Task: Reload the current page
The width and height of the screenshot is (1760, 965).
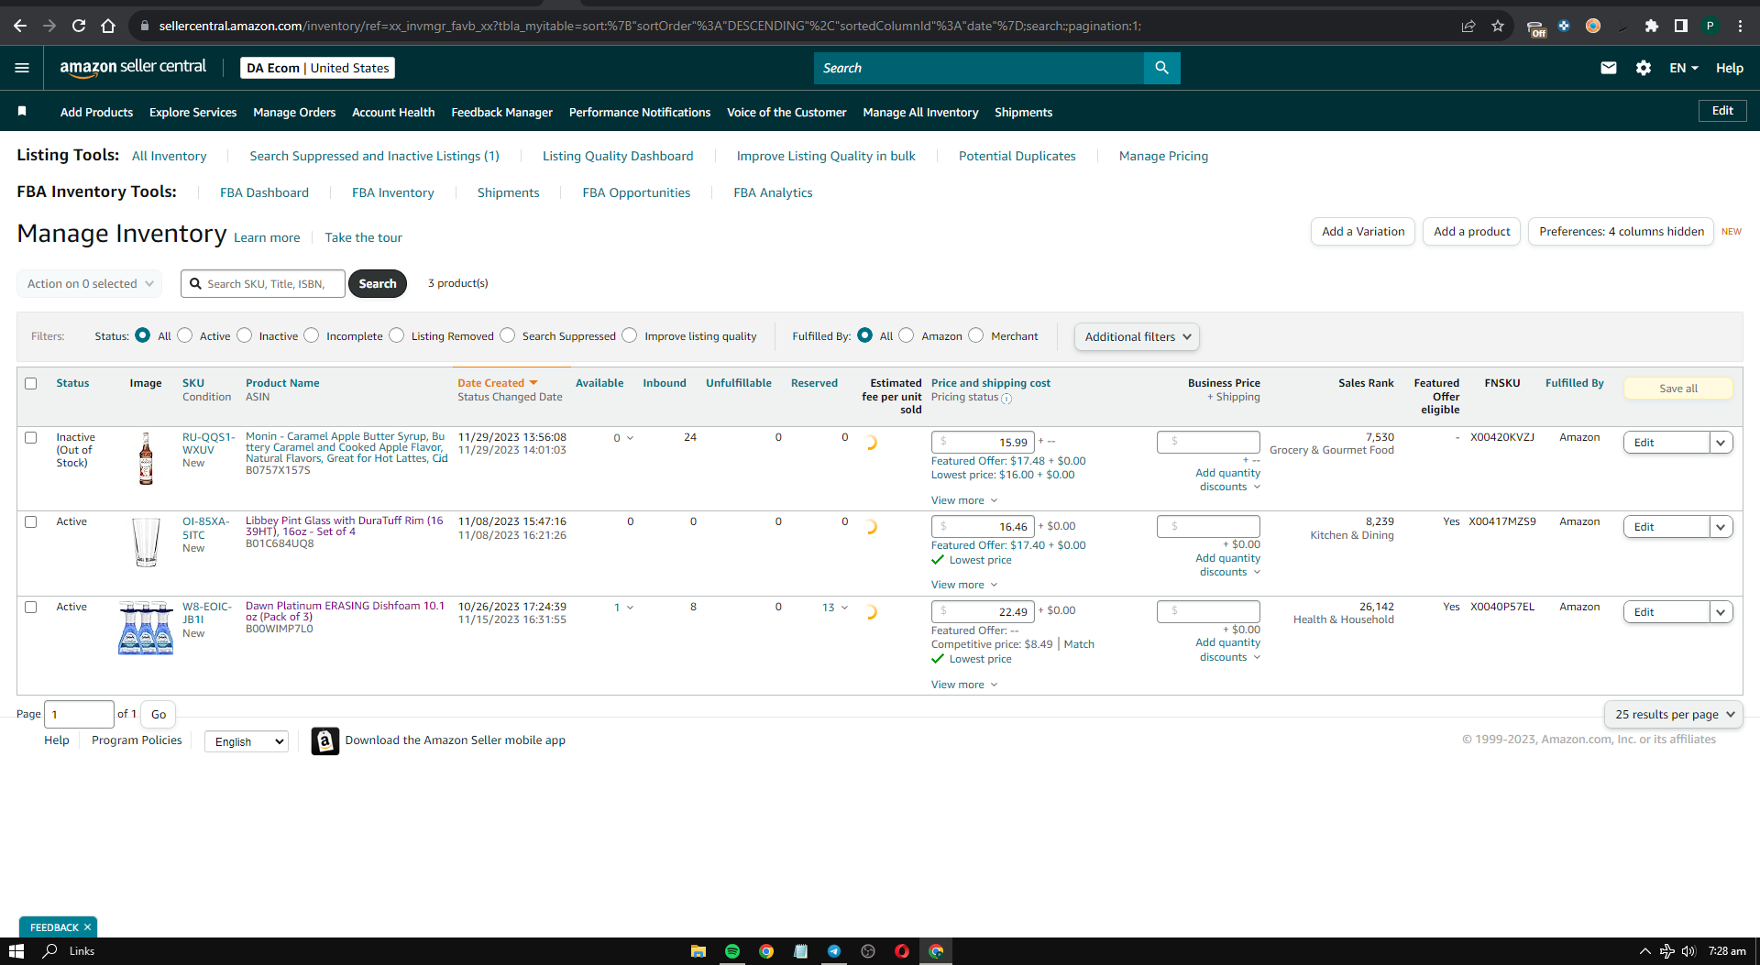Action: [79, 26]
